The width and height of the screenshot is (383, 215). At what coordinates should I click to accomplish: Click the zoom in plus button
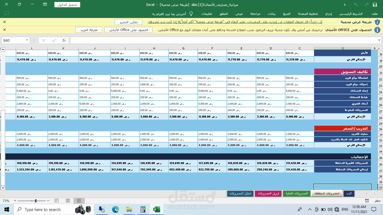click(15, 201)
